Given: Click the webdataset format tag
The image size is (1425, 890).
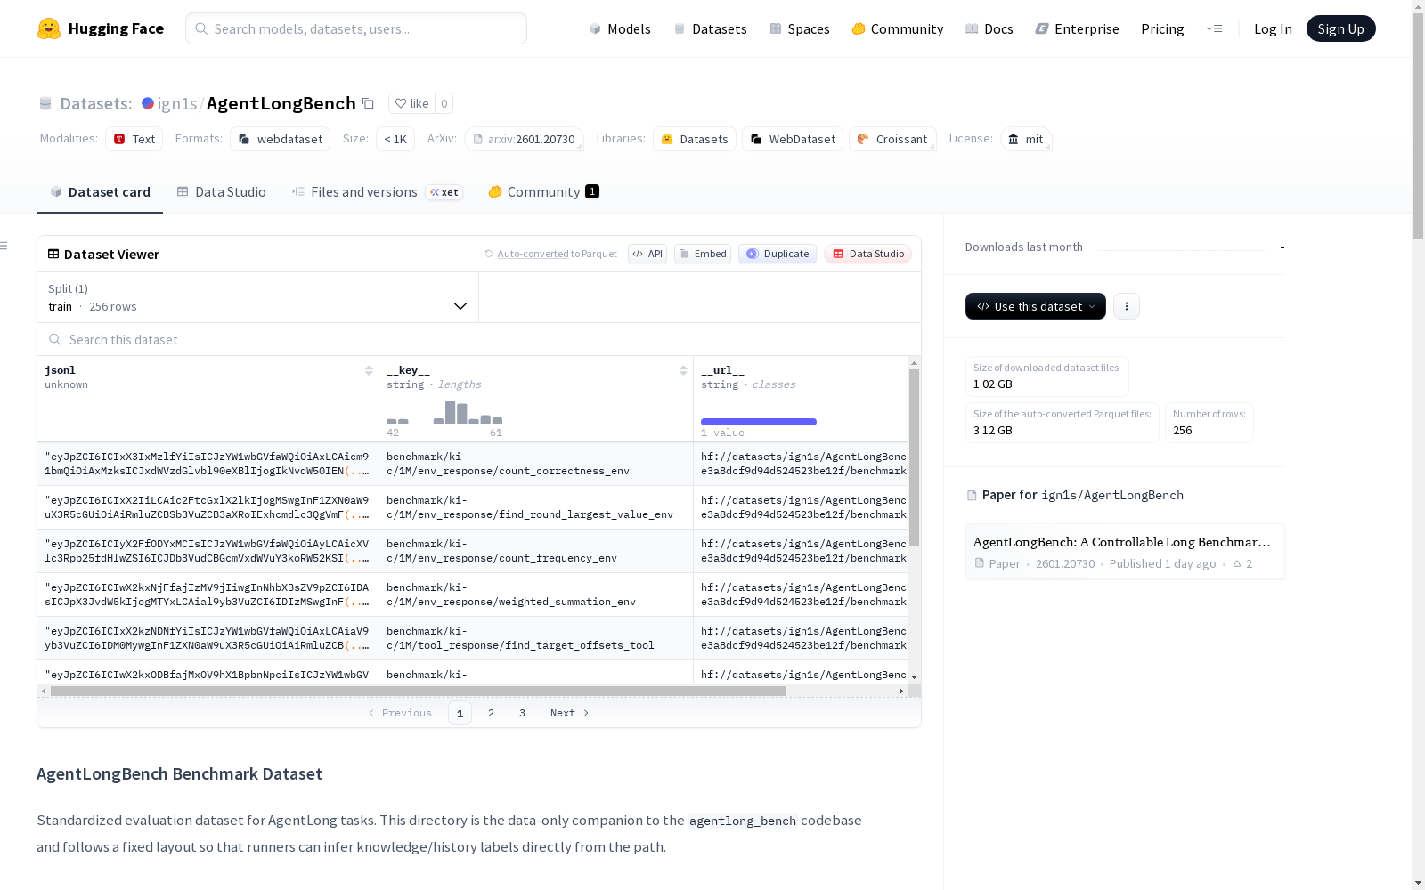Looking at the screenshot, I should 281,139.
